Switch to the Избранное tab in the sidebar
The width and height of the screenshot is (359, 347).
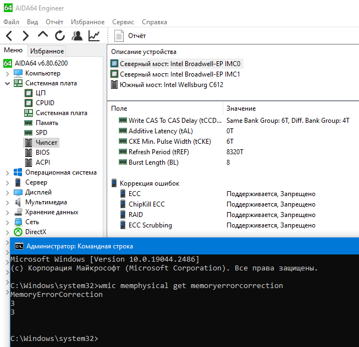47,51
